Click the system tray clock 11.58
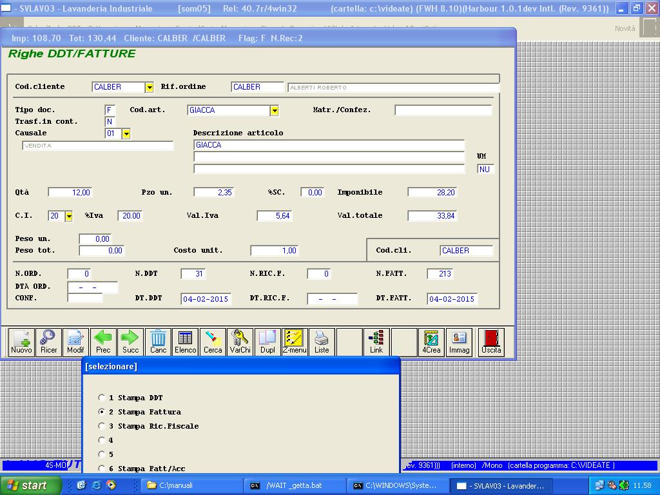660x495 pixels. pyautogui.click(x=642, y=485)
